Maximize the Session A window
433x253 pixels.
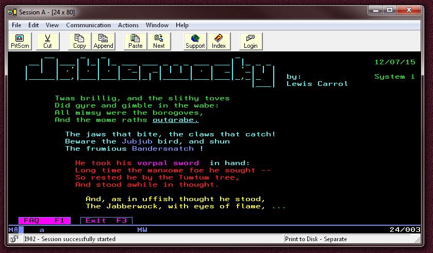(390, 10)
